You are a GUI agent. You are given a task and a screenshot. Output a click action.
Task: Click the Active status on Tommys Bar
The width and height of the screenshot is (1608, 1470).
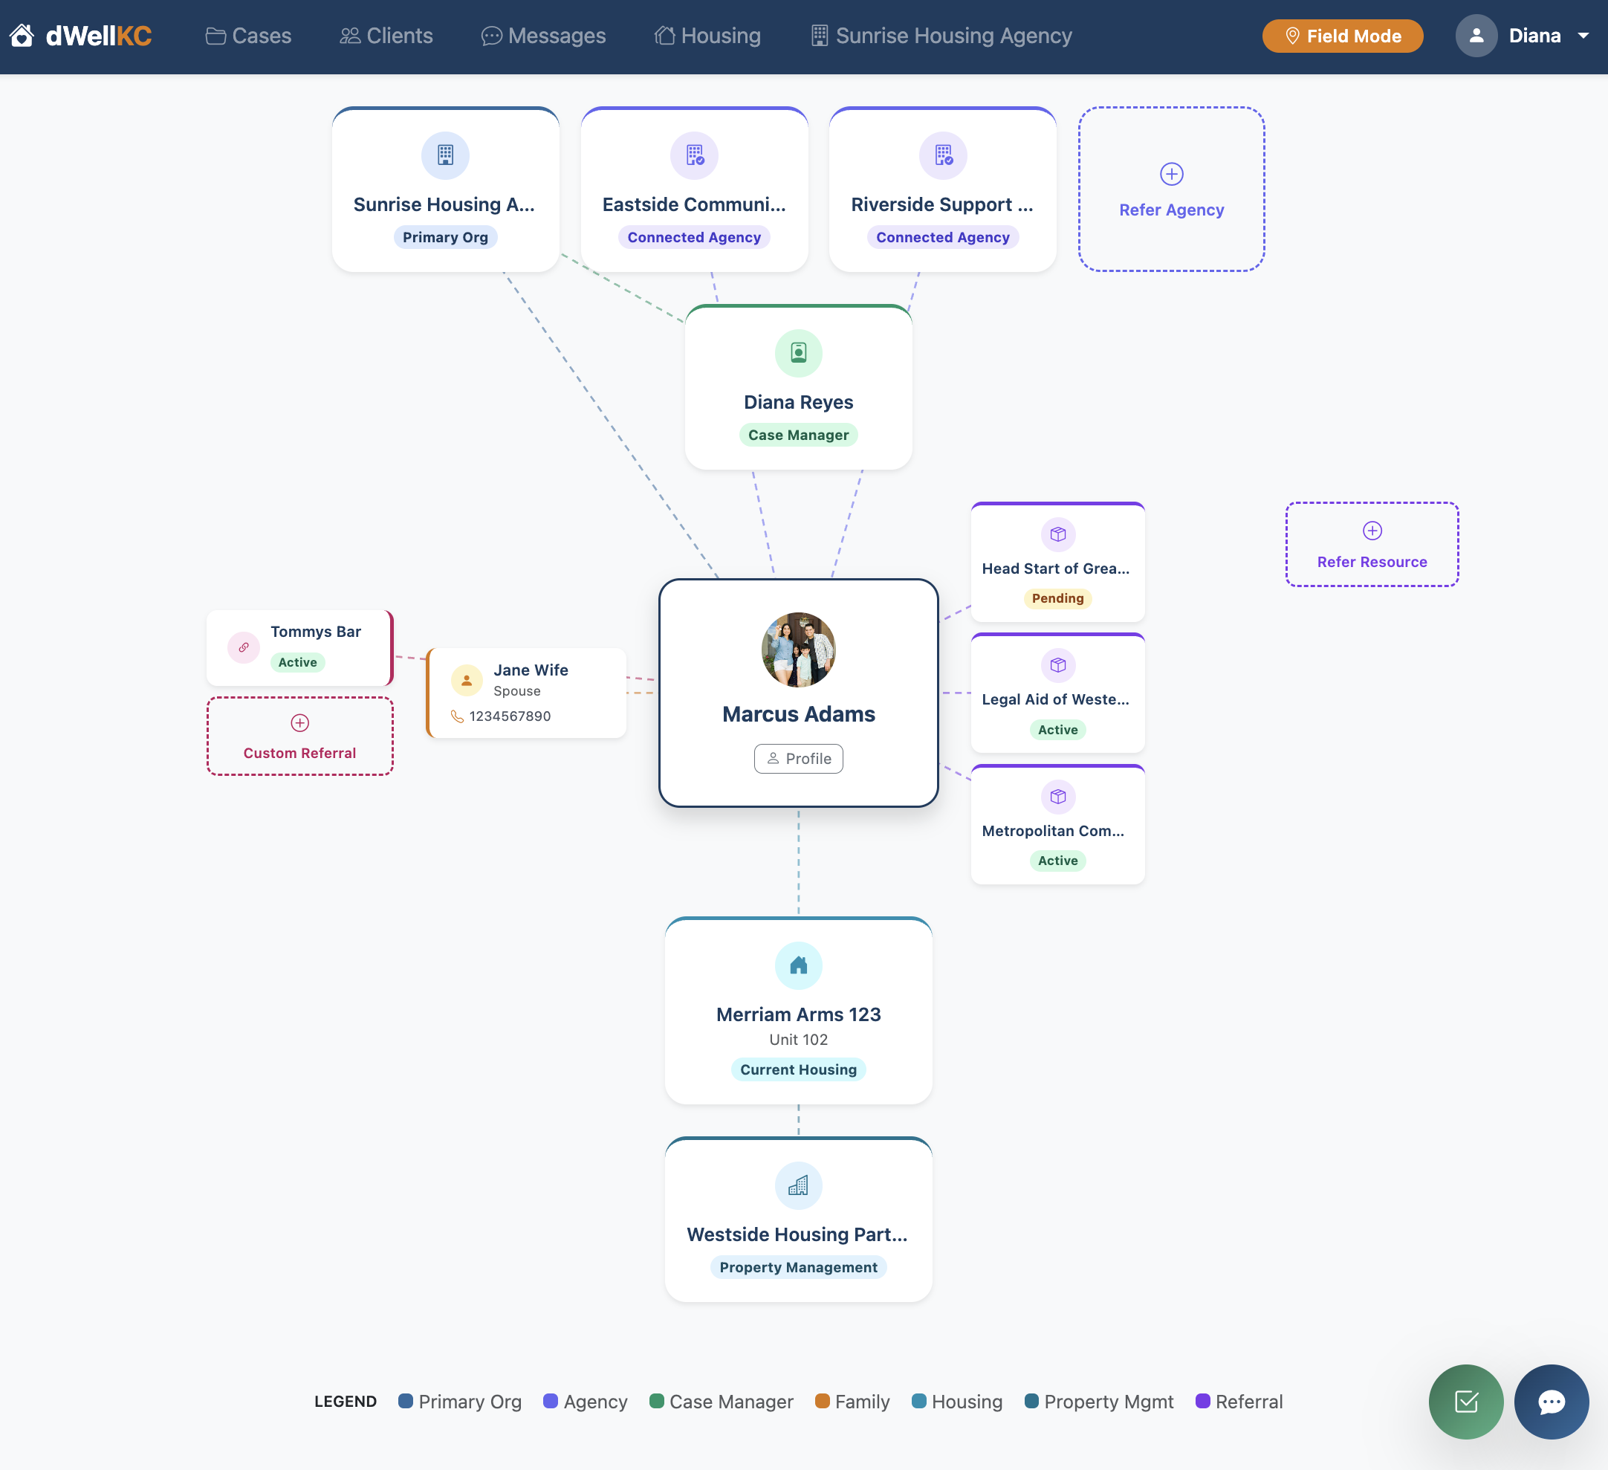pos(297,662)
